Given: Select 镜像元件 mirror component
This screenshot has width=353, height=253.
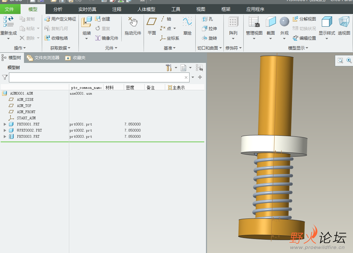Looking at the screenshot, I should tap(107, 38).
